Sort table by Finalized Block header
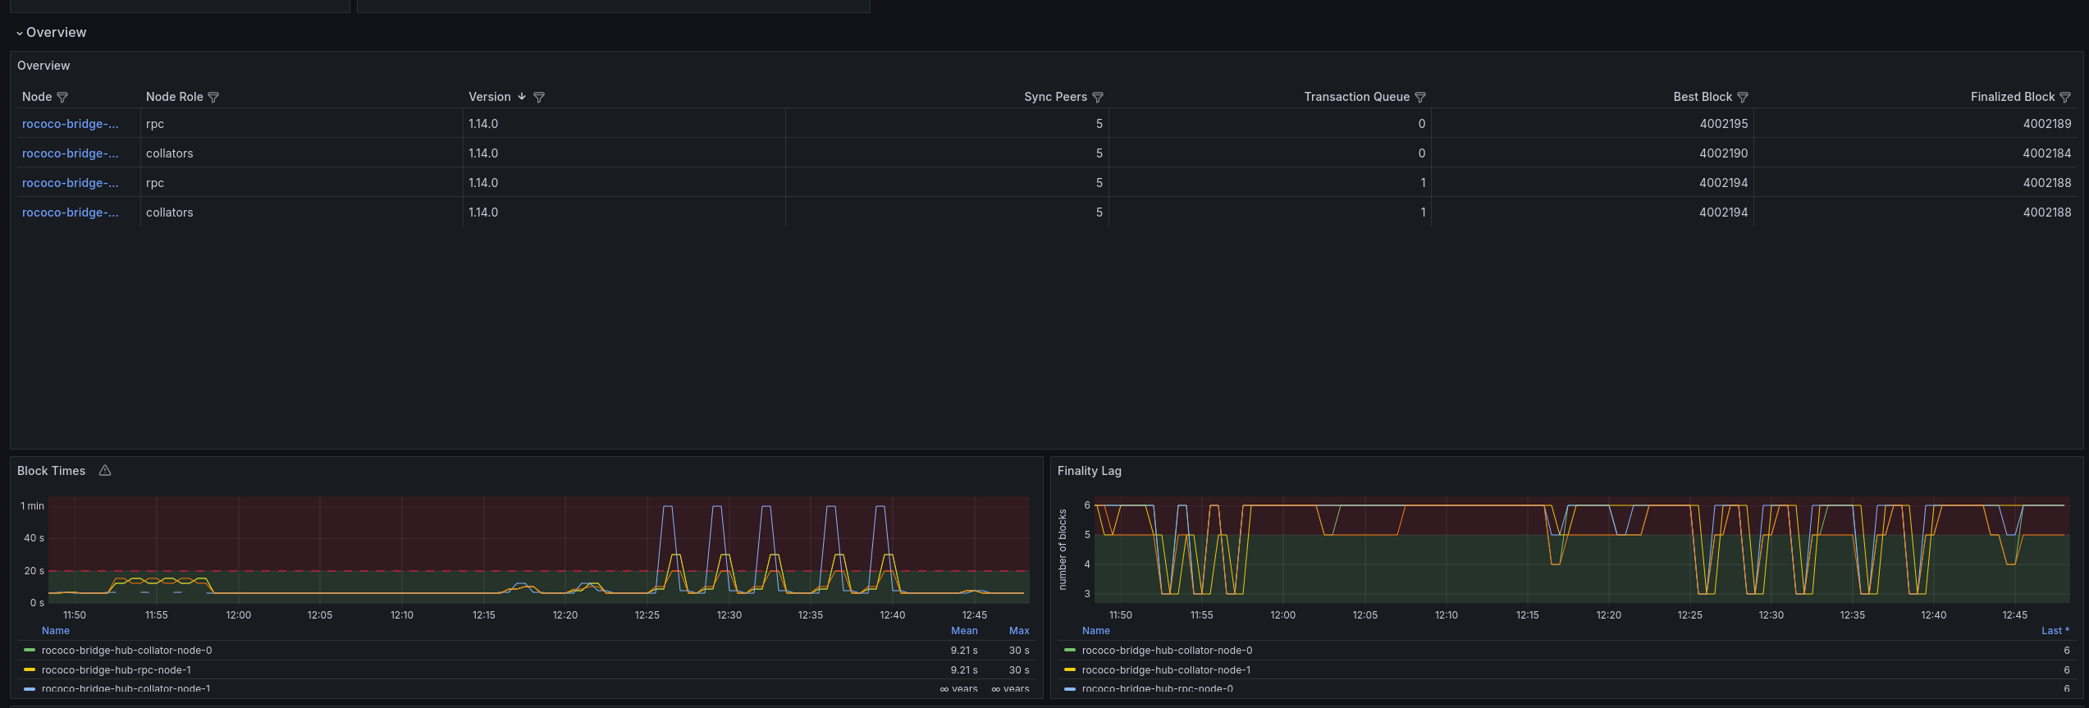 2013,97
